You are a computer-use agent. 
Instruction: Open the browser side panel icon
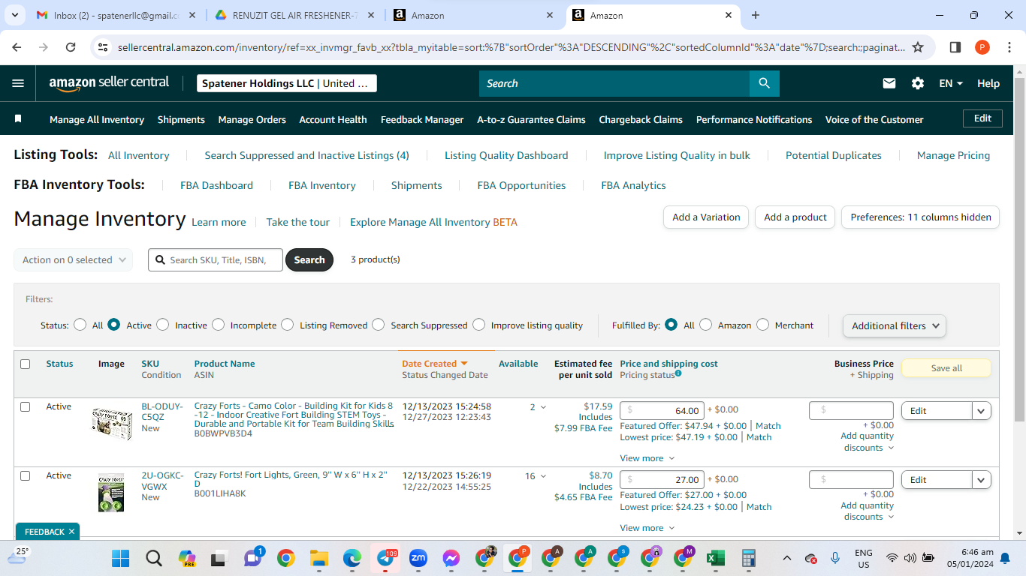(x=955, y=47)
